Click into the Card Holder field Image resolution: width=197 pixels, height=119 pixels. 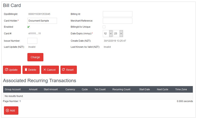pyautogui.click(x=42, y=21)
